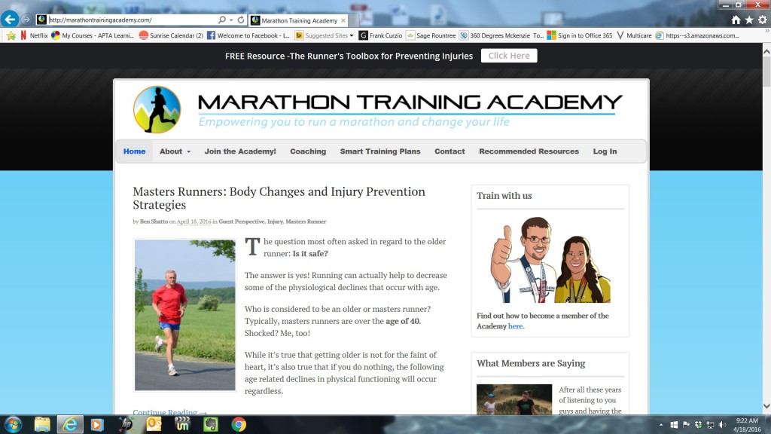Click the page scrollbar down arrow
Viewport: 771px width, 434px height.
(x=766, y=406)
